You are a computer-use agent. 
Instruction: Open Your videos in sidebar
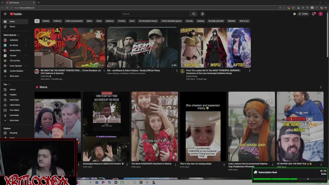[x=15, y=110]
